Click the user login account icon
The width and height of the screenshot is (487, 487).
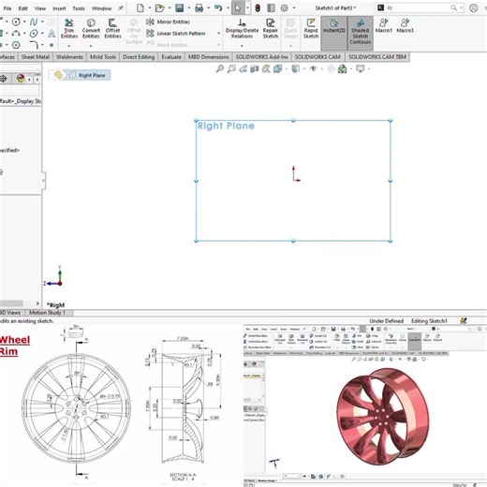tap(473, 8)
